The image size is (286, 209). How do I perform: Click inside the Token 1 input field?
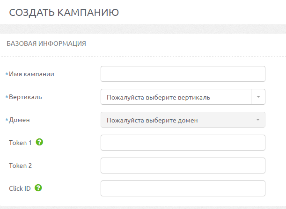183,143
